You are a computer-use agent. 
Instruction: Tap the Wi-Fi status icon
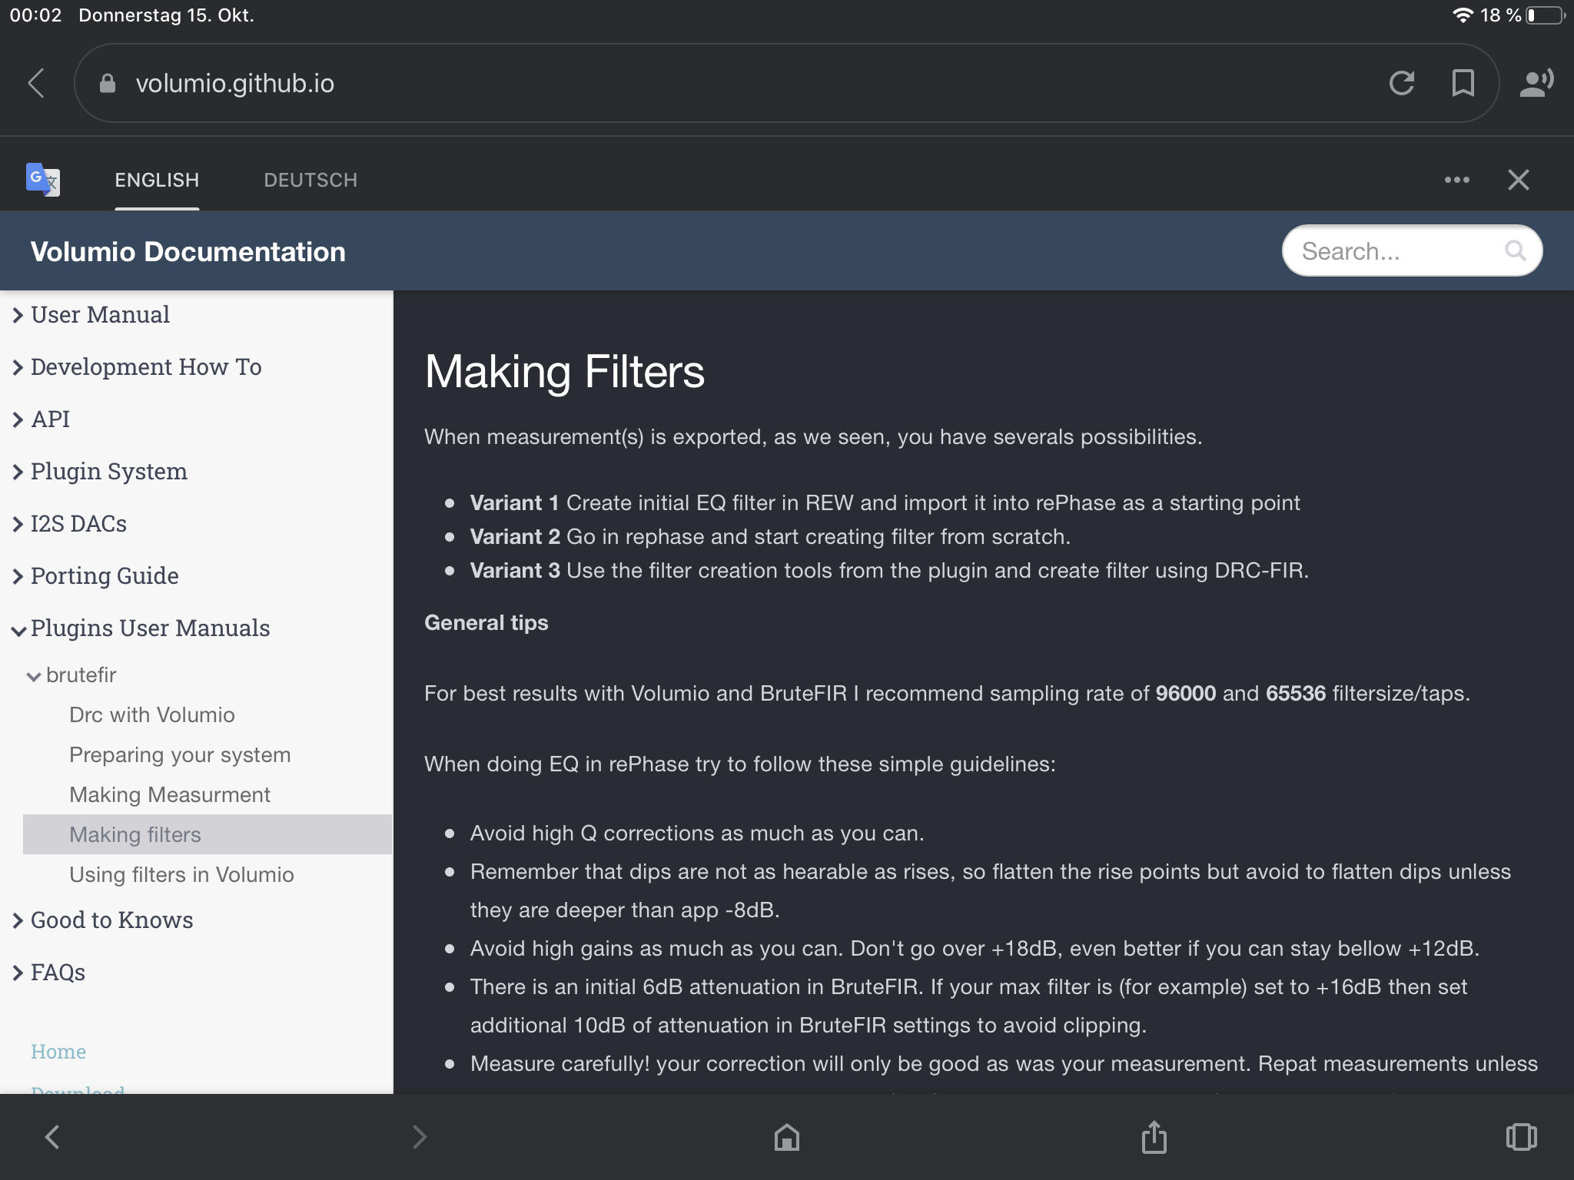coord(1463,15)
